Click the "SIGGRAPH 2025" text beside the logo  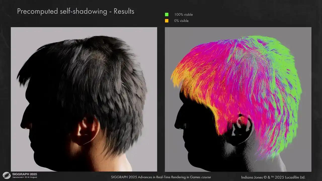click(24, 174)
